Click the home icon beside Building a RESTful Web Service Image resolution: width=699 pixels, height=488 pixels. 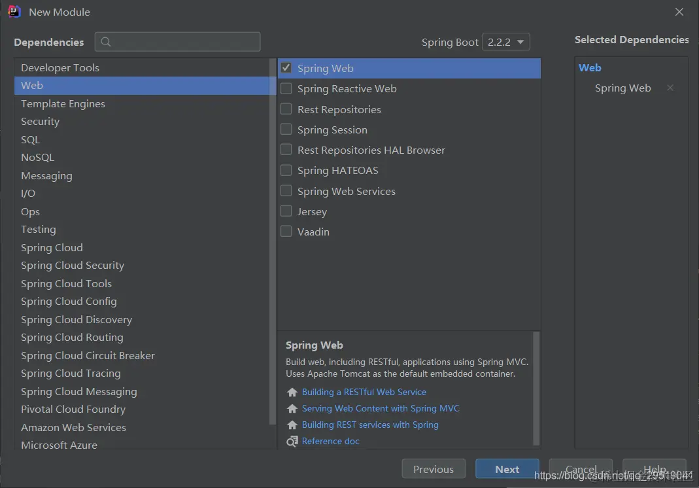click(x=292, y=392)
